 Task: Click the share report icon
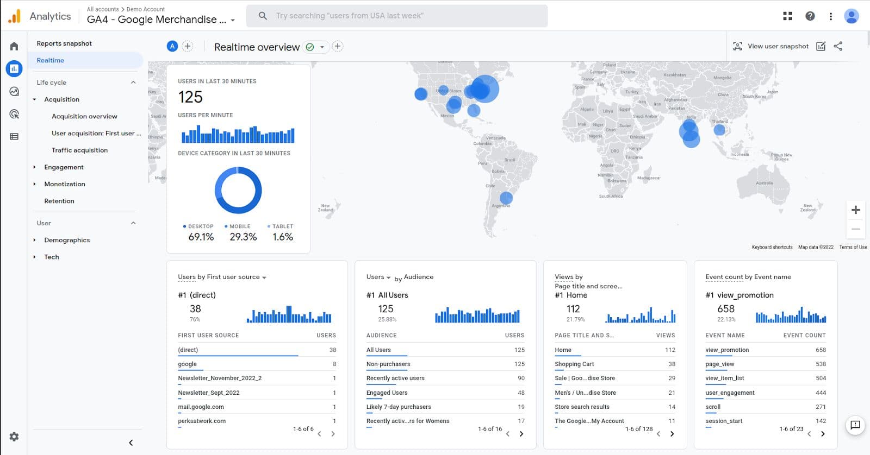(838, 46)
